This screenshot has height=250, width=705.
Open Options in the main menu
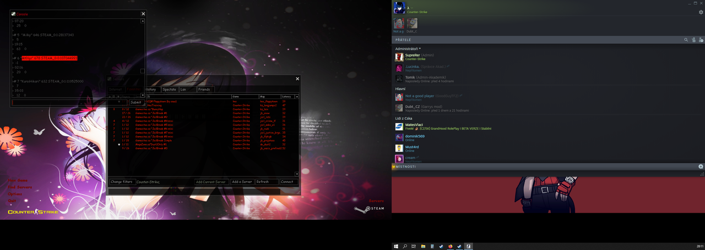tap(15, 194)
